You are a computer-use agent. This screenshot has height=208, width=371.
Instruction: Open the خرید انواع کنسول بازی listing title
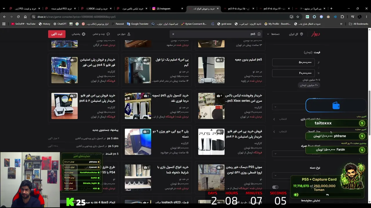point(173,170)
